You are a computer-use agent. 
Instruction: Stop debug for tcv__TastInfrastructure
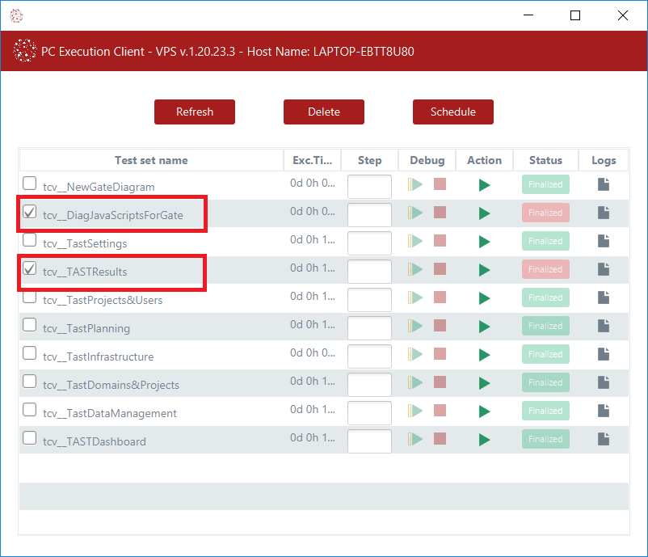click(440, 354)
